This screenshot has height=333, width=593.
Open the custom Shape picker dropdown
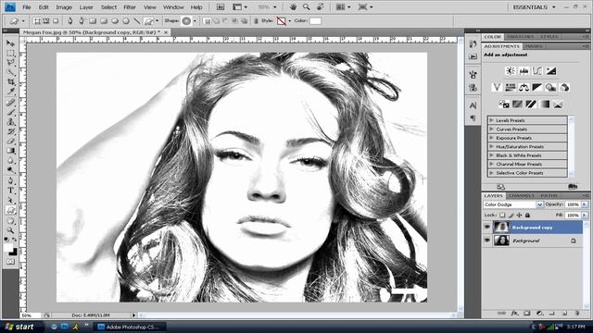(x=195, y=20)
